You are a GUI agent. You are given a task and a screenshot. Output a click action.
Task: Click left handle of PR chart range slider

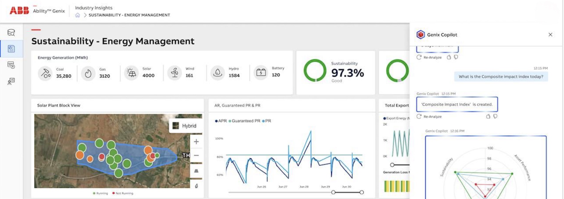pos(333,192)
